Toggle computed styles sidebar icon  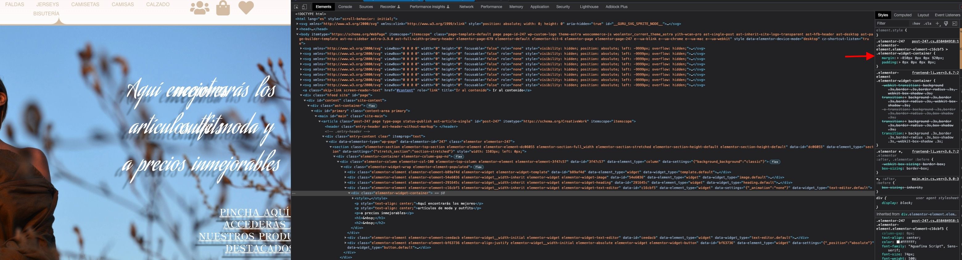pyautogui.click(x=955, y=23)
